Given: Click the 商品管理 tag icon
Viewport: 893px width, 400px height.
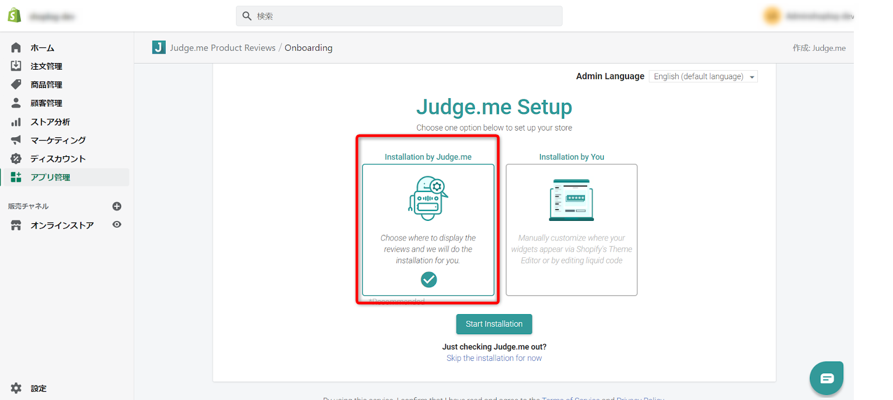Looking at the screenshot, I should [16, 84].
